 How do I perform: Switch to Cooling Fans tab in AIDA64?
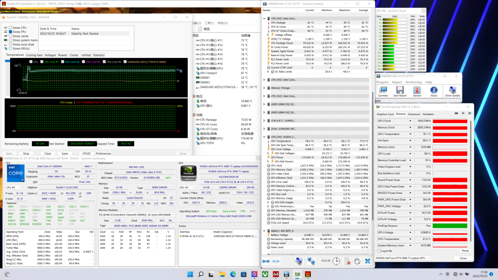[x=34, y=55]
